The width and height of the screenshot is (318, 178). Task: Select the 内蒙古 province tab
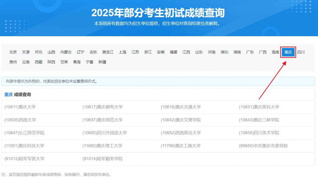click(x=66, y=52)
